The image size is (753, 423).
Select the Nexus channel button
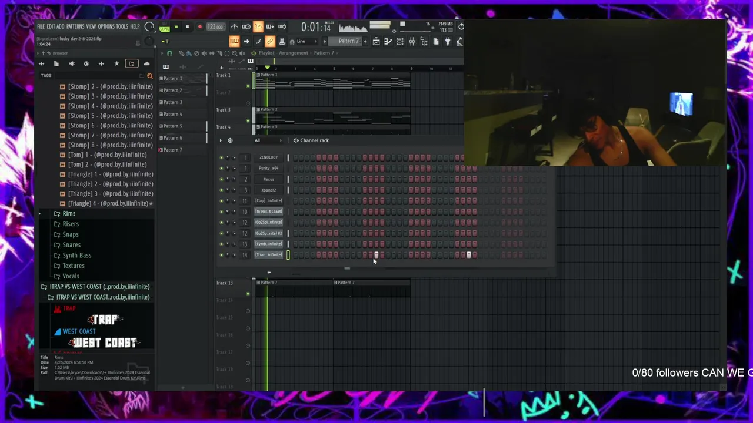click(268, 179)
